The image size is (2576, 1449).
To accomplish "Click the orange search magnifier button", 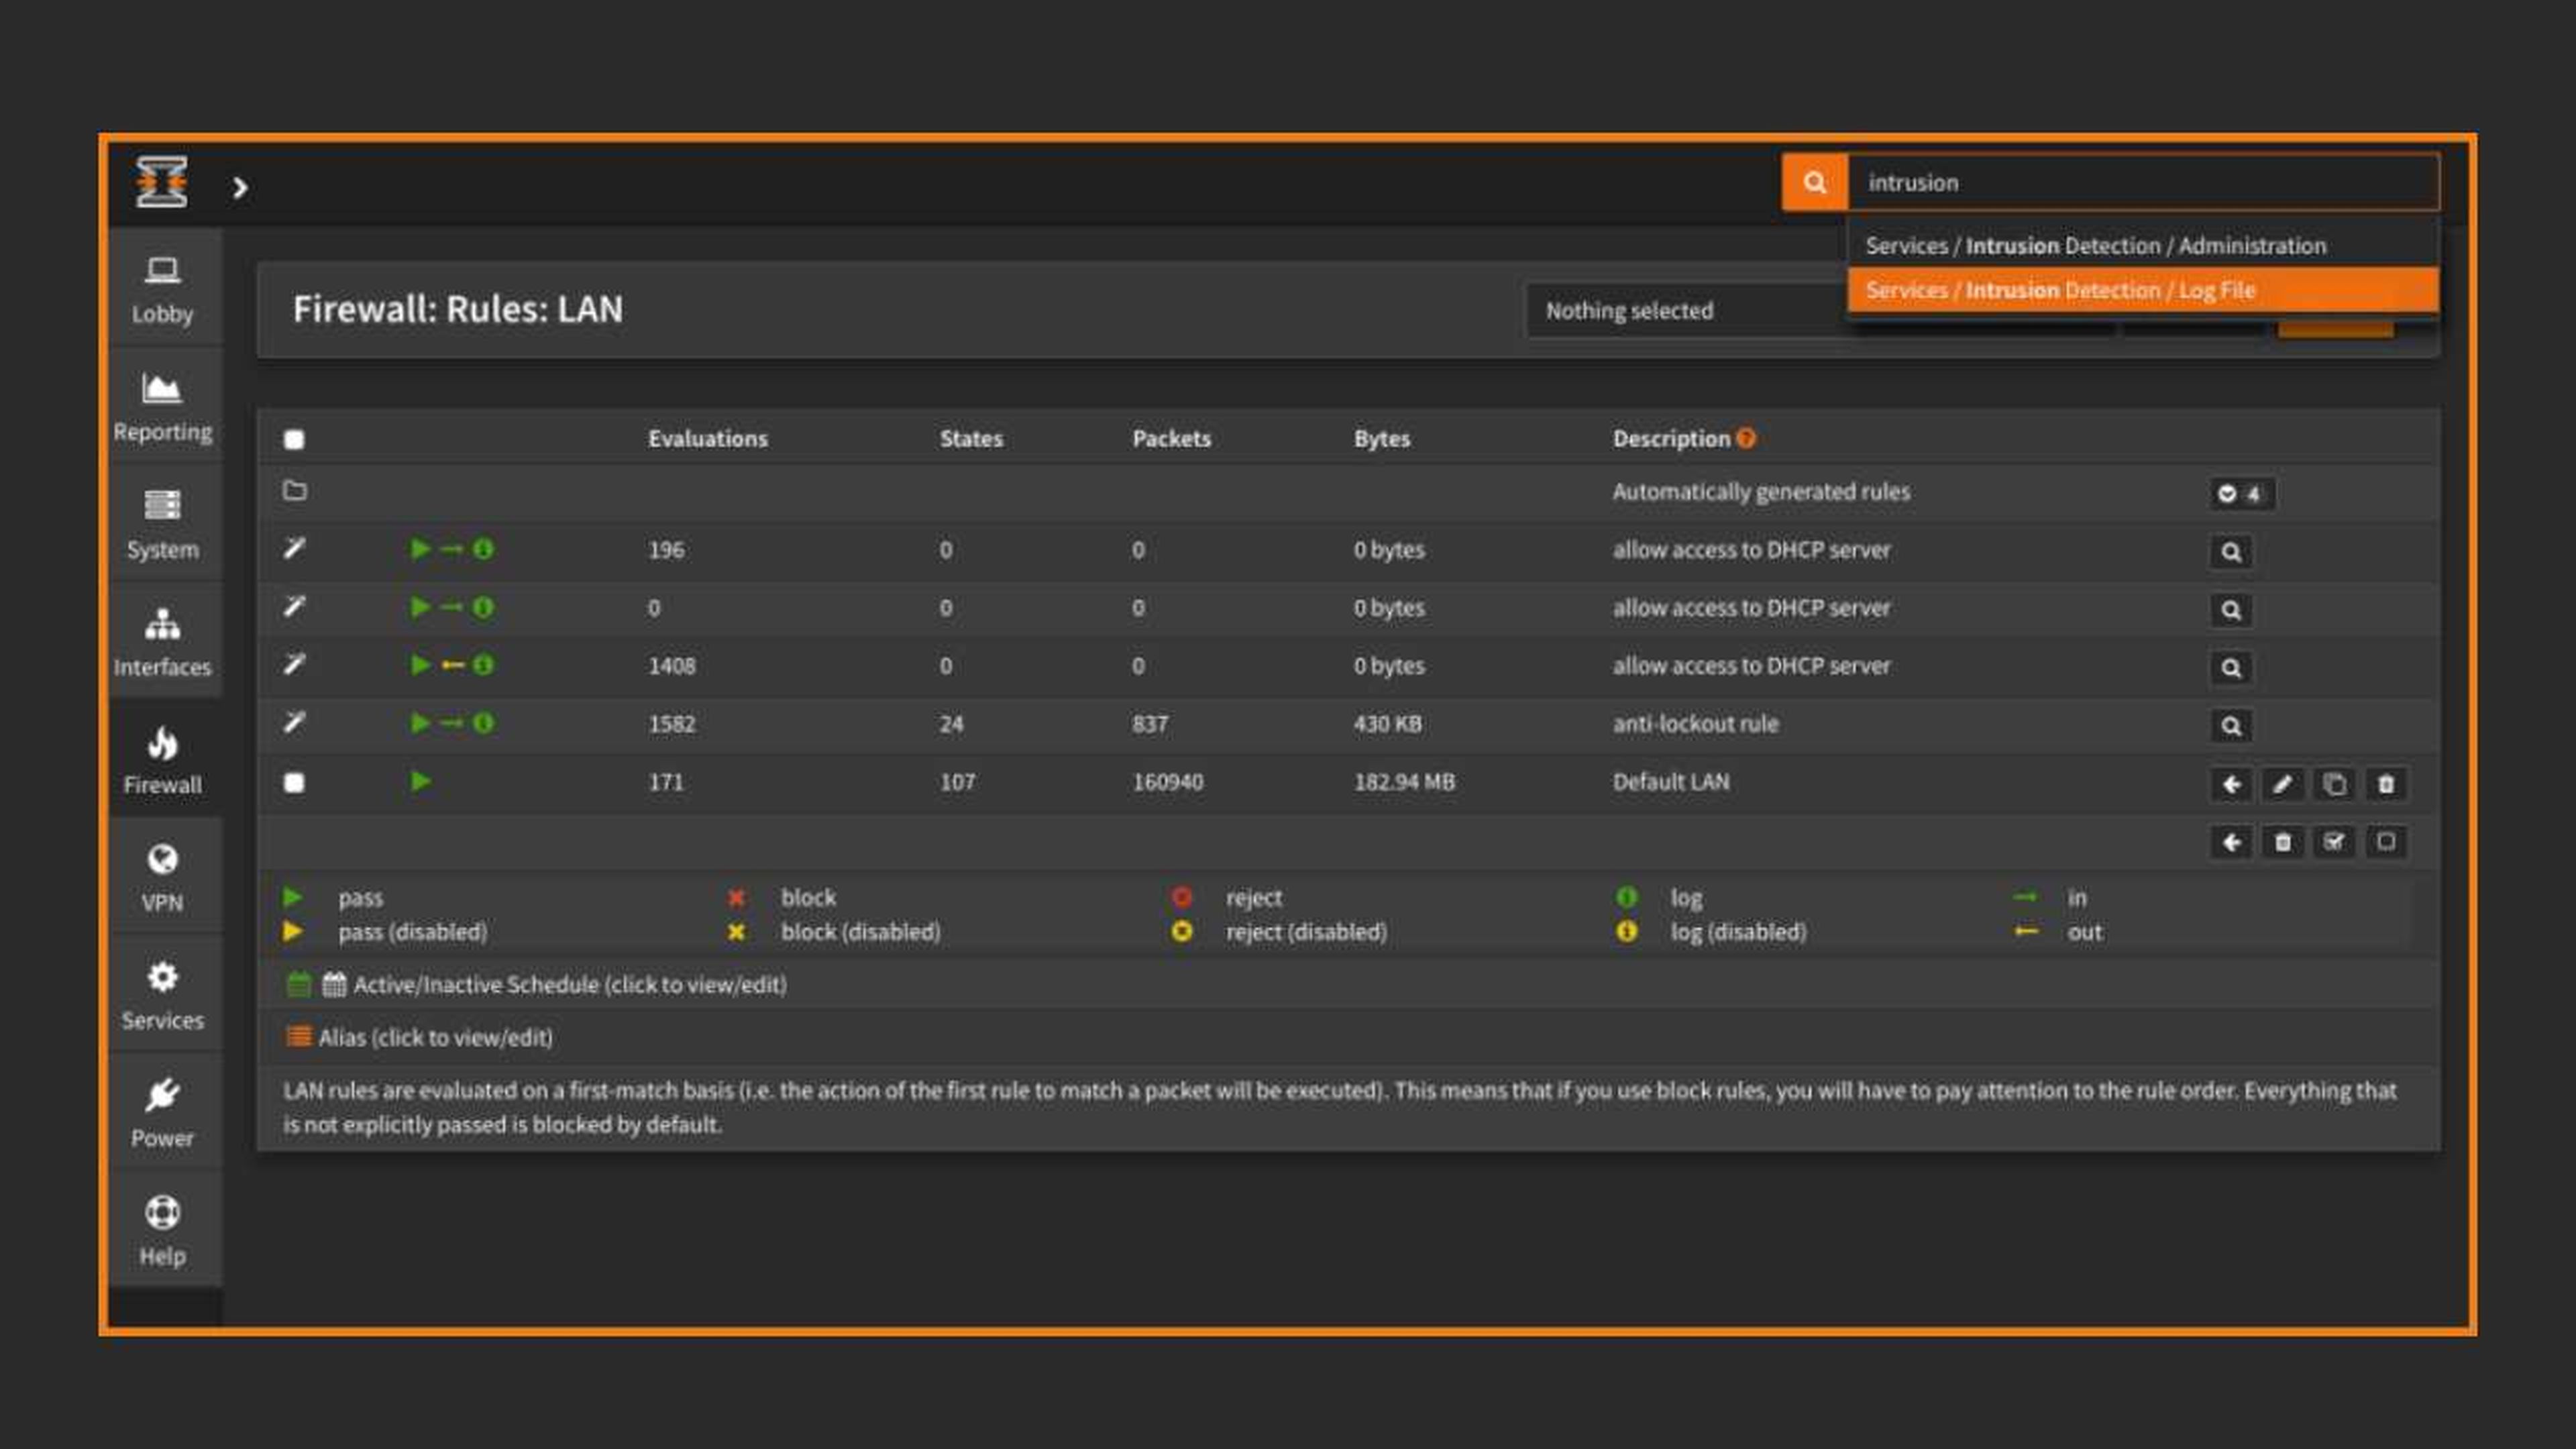I will pos(1814,182).
